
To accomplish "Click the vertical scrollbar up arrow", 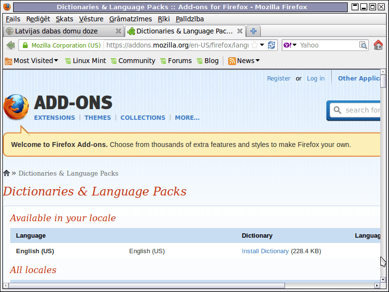I will (x=383, y=72).
